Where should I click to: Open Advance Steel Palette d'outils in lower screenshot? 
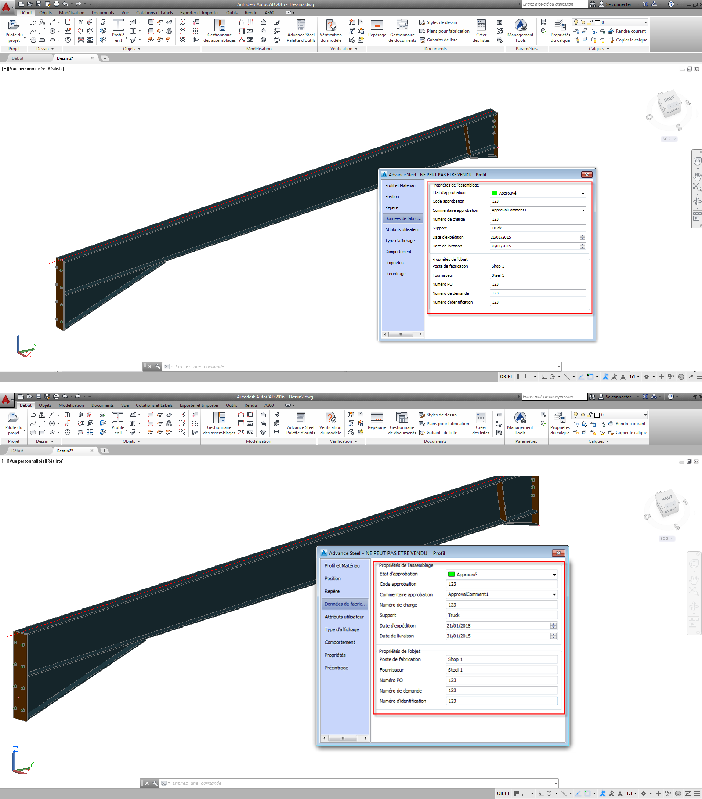pos(301,423)
